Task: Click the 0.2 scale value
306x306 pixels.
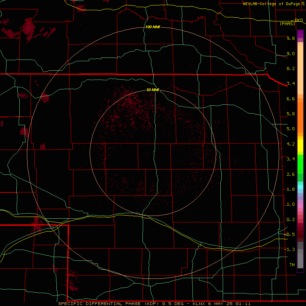Action: coord(291,220)
